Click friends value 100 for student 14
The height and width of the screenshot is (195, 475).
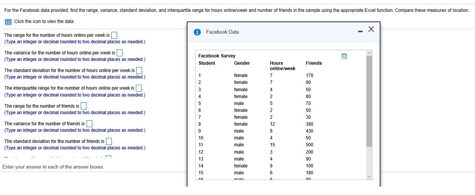[x=310, y=166]
